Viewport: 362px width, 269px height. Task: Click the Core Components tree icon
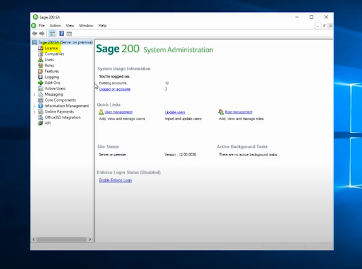pyautogui.click(x=40, y=100)
